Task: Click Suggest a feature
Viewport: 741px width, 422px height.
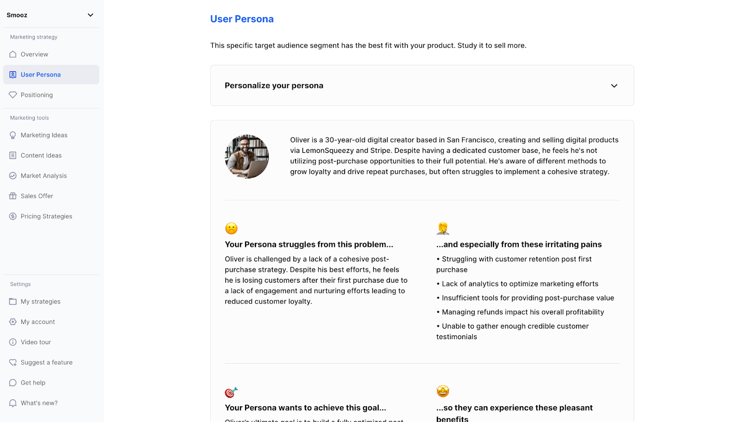Action: click(47, 363)
